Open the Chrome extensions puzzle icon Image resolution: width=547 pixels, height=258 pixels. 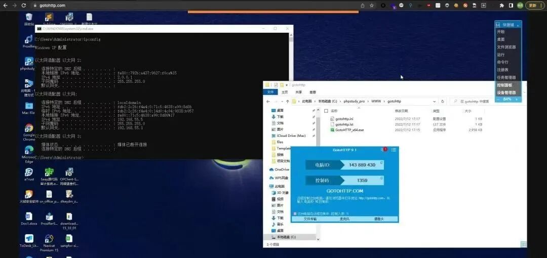tap(501, 6)
